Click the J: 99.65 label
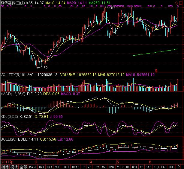This screenshot has height=169, width=184. [x=56, y=117]
